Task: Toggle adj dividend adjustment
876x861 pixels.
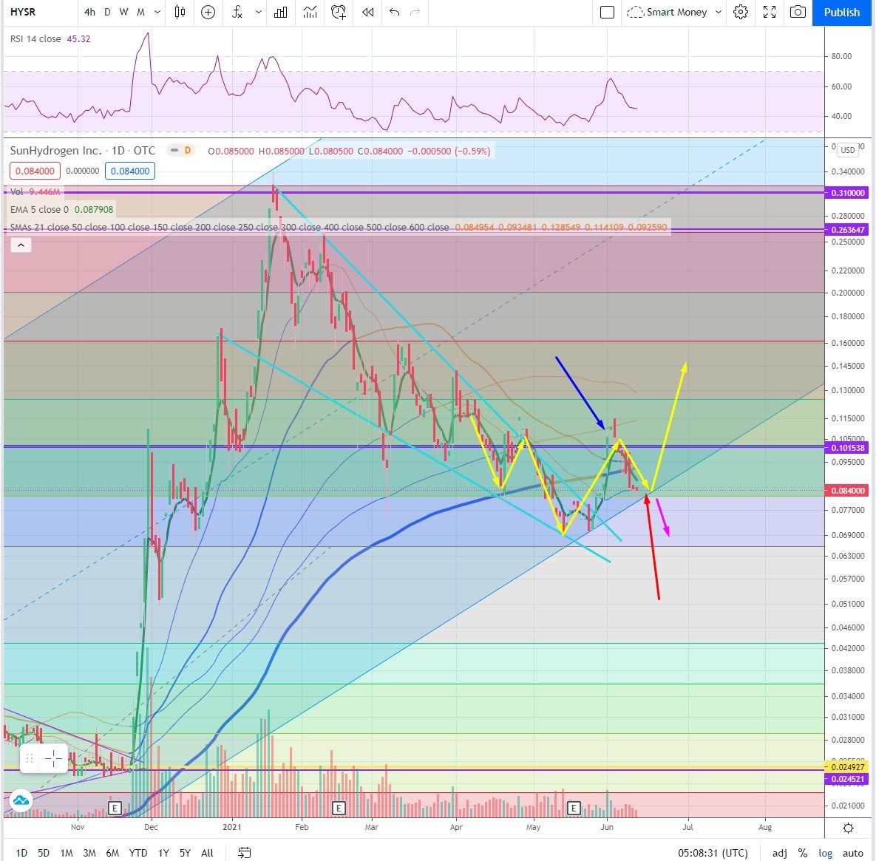Action: pyautogui.click(x=780, y=853)
